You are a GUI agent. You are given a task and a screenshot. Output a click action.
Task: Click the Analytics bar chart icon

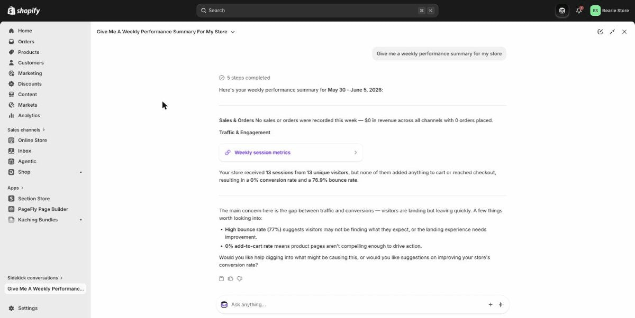[x=11, y=115]
